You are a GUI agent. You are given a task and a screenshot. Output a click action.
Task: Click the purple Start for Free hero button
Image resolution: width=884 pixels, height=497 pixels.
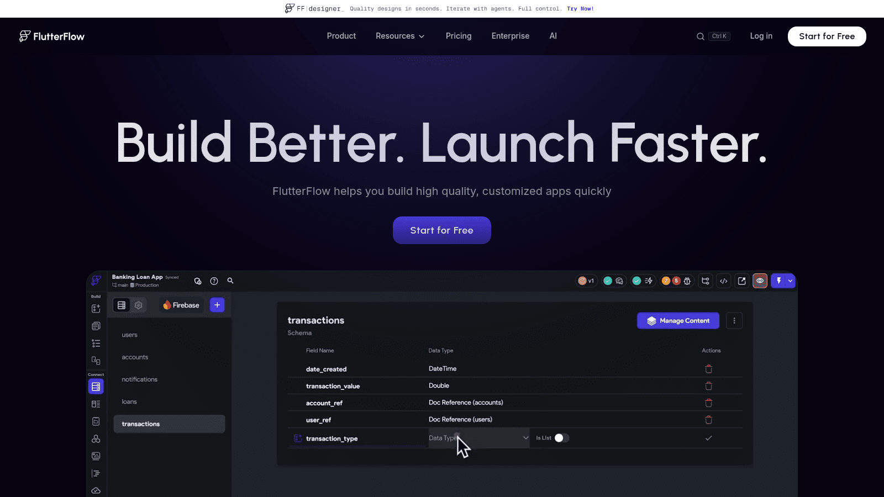[442, 230]
